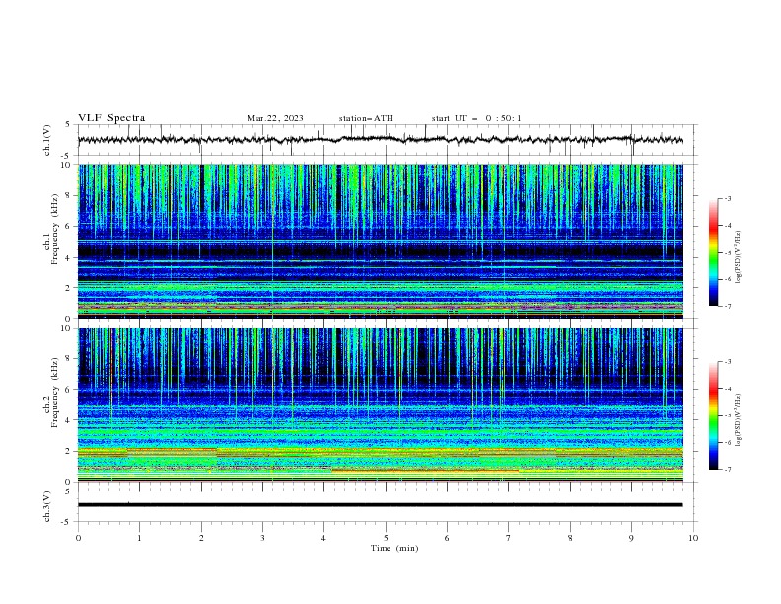The height and width of the screenshot is (604, 781).
Task: Click the "-5" value on ch.2 colorbar
Action: (x=728, y=415)
